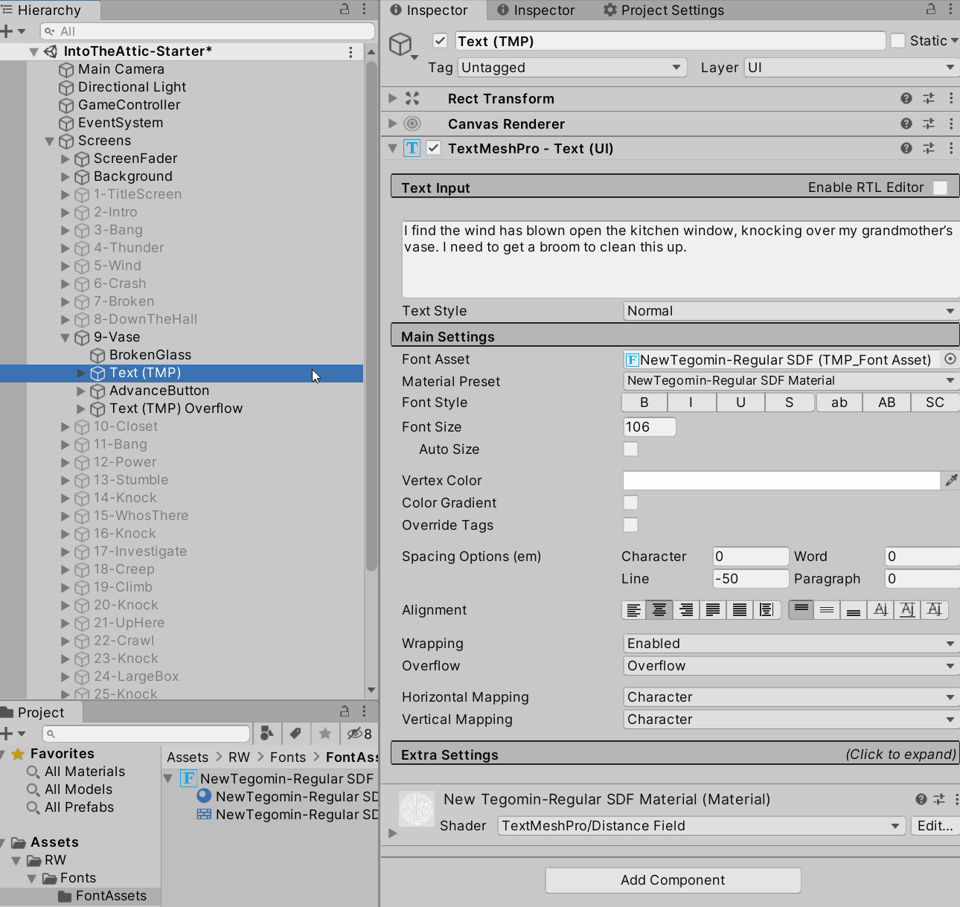Open the Overflow mode dropdown
Viewport: 960px width, 907px height.
click(x=790, y=666)
